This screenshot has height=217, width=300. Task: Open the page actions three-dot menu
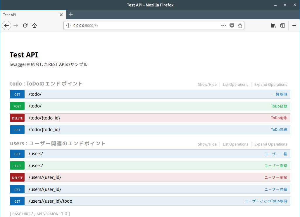(224, 25)
